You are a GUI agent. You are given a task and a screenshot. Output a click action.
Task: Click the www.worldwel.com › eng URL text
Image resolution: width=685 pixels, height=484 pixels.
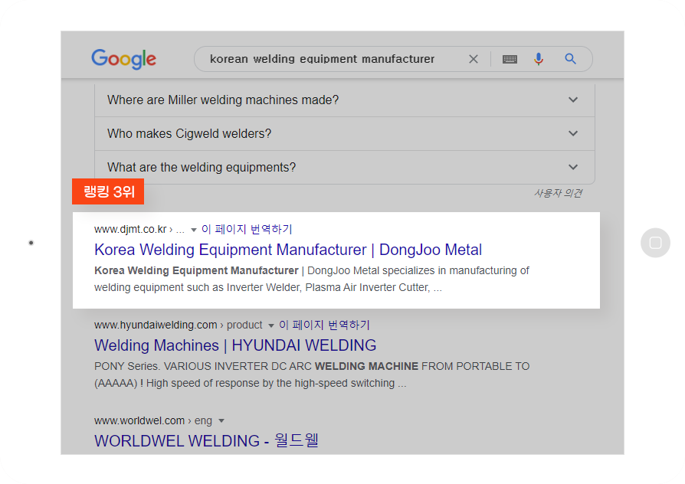coord(153,420)
